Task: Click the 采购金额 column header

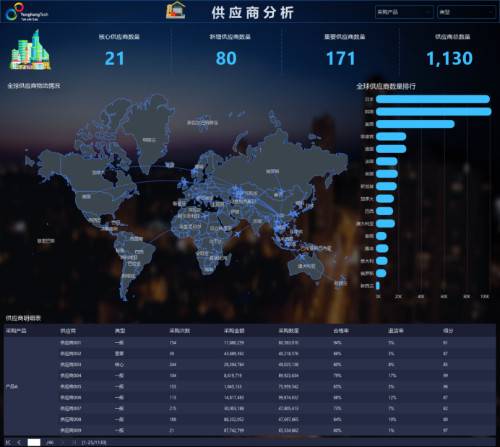Action: [233, 331]
